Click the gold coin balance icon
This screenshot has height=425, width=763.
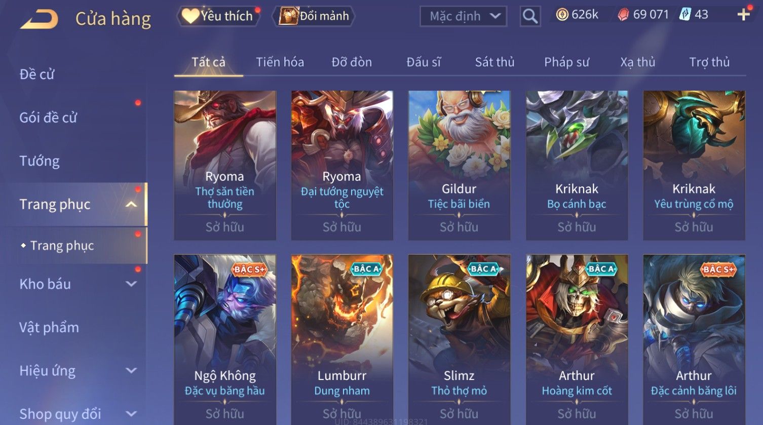click(562, 15)
